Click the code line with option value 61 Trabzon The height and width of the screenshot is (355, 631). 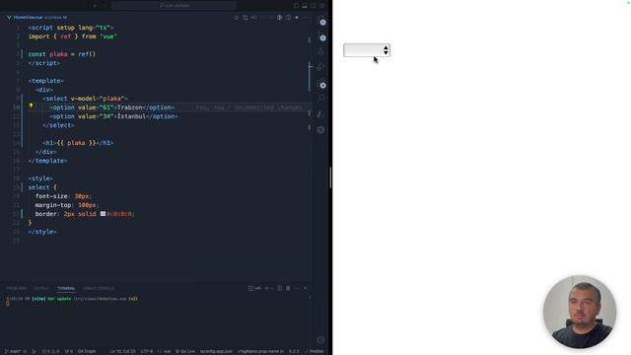click(111, 107)
